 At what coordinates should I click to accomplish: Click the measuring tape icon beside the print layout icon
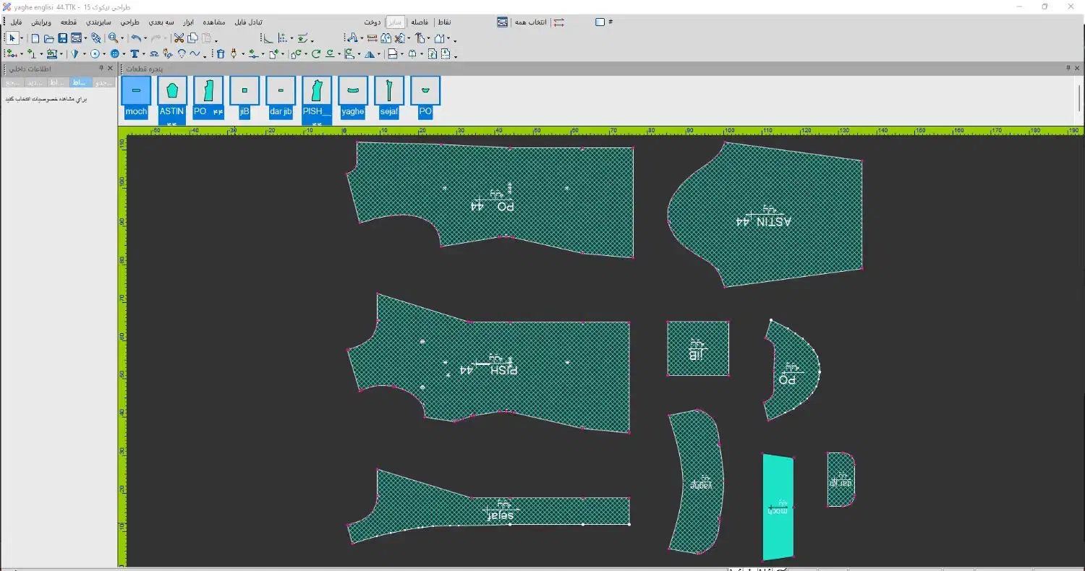click(x=96, y=38)
